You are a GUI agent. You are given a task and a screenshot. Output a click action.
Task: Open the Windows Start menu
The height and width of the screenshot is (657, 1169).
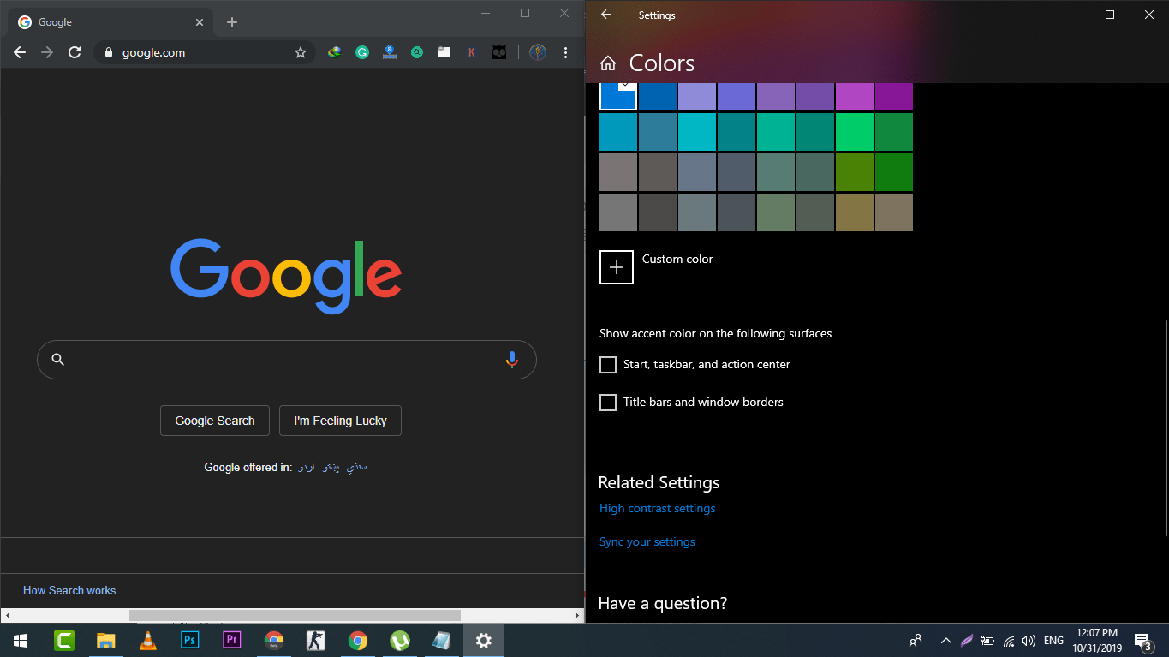(21, 640)
